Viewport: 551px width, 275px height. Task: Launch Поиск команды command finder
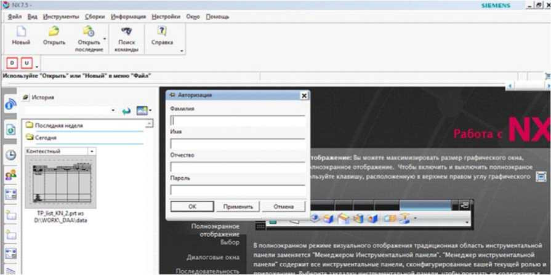coord(126,31)
